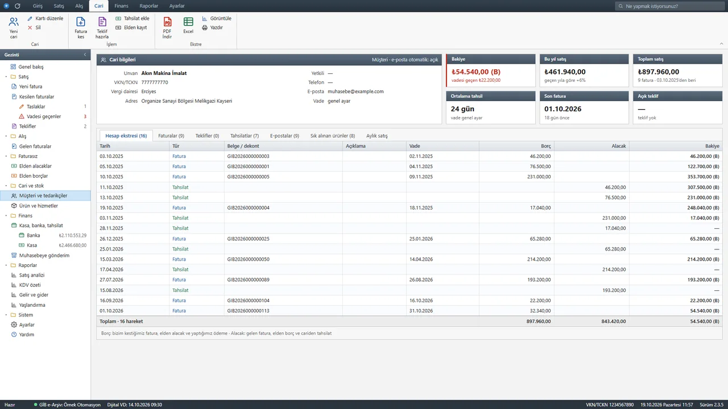Click Elden kayıt in ribbon
The image size is (728, 409).
131,27
